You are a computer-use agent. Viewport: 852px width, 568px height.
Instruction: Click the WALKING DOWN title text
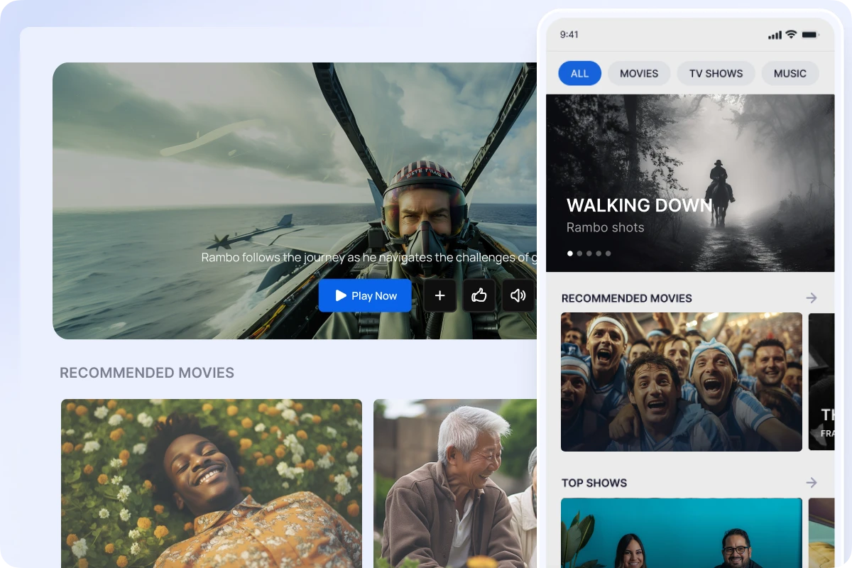pos(639,206)
